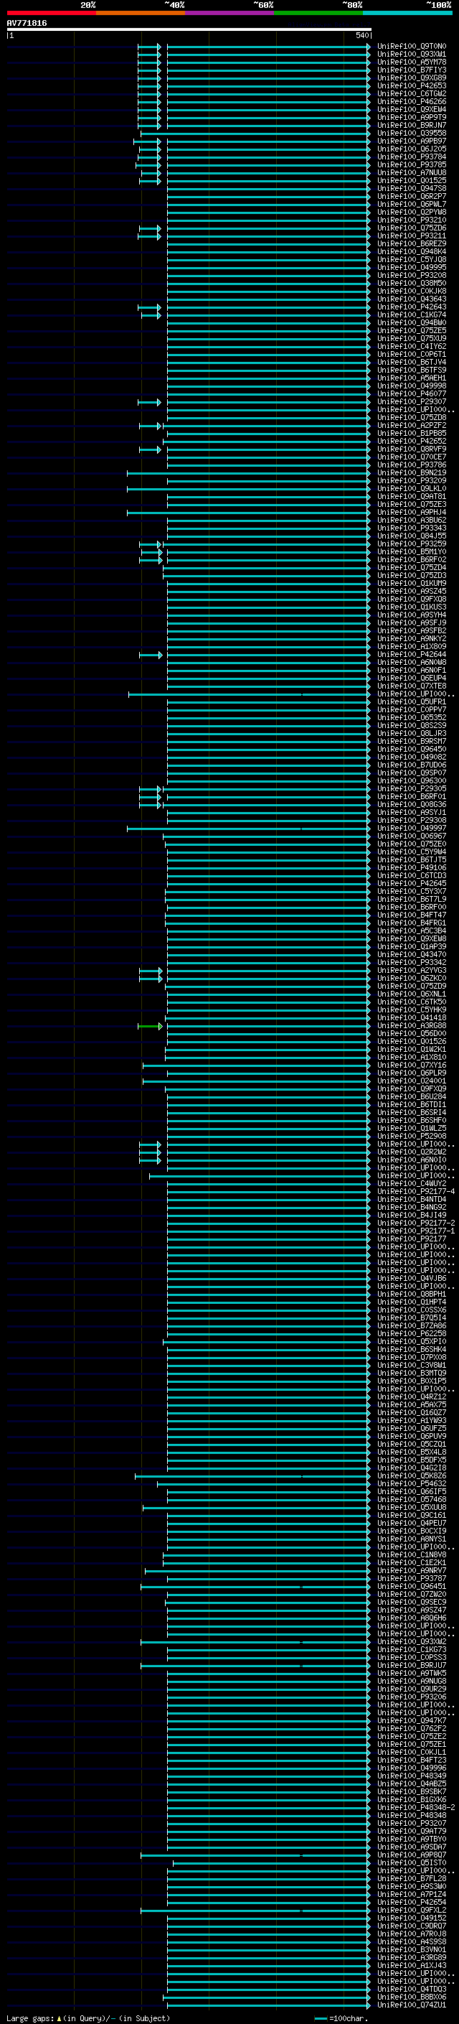Click the UniRef100_B4NTD4 label
The image size is (459, 2024).
coord(411,1199)
